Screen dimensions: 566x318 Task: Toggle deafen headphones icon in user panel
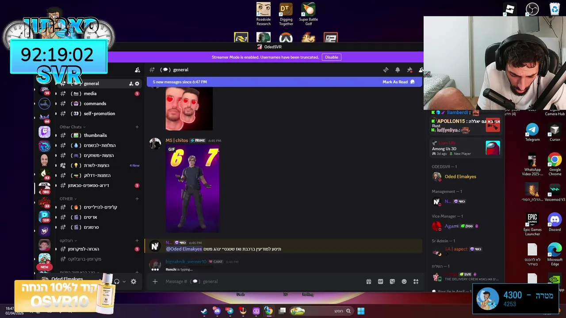pos(117,281)
